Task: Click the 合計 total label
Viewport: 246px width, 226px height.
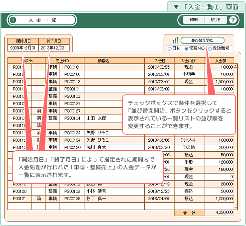Action: pyautogui.click(x=189, y=213)
